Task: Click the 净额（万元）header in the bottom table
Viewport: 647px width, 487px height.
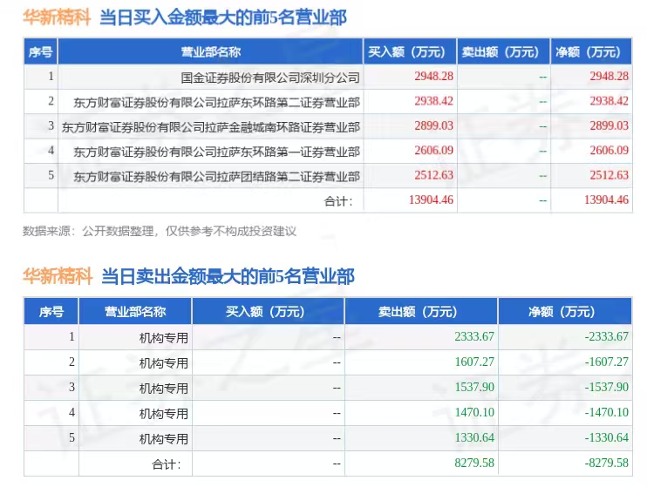Action: point(562,312)
